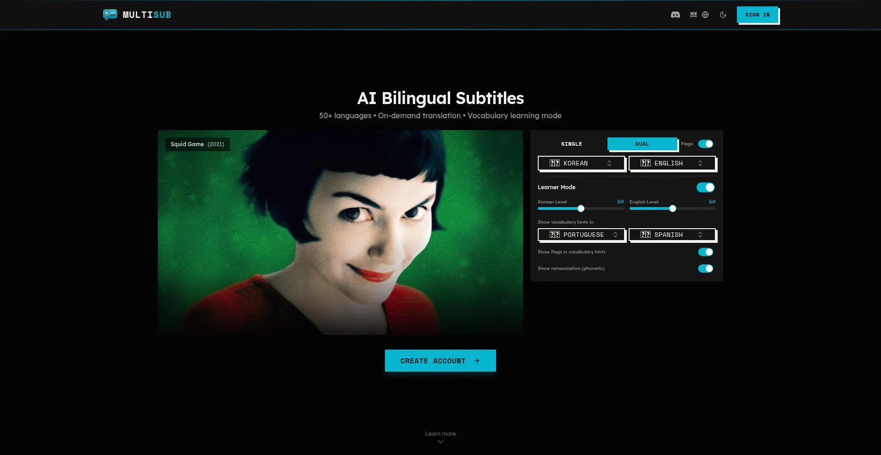Click the Learn more down chevron
Image resolution: width=881 pixels, height=455 pixels.
tap(440, 442)
